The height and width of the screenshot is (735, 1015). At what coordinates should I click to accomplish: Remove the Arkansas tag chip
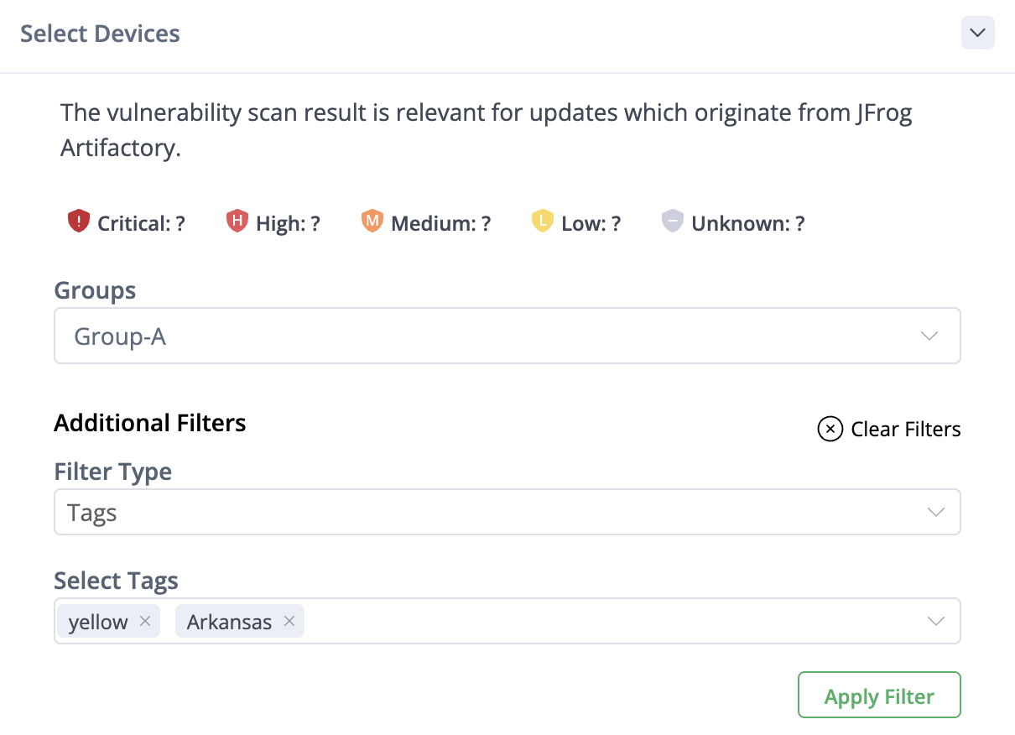289,621
